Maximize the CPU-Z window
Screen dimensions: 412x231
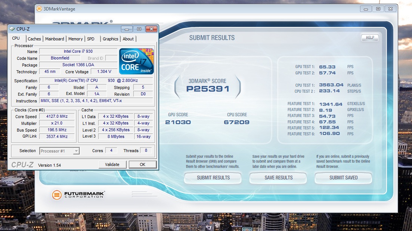[x=139, y=29]
